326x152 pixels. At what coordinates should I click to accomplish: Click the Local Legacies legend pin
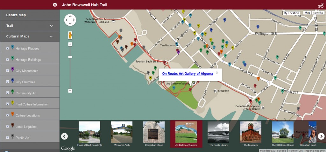pyautogui.click(x=12, y=125)
